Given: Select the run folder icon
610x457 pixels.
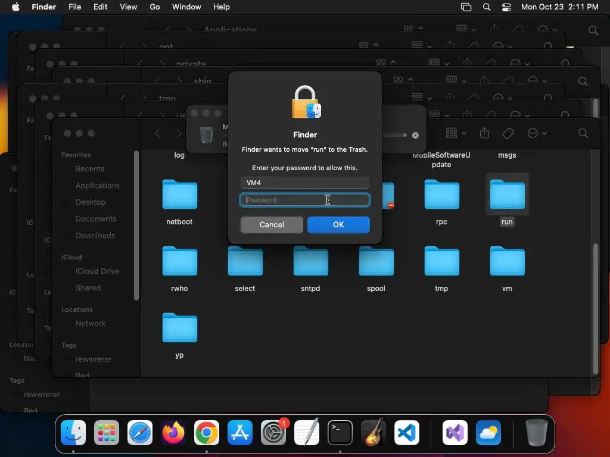Looking at the screenshot, I should [x=508, y=195].
